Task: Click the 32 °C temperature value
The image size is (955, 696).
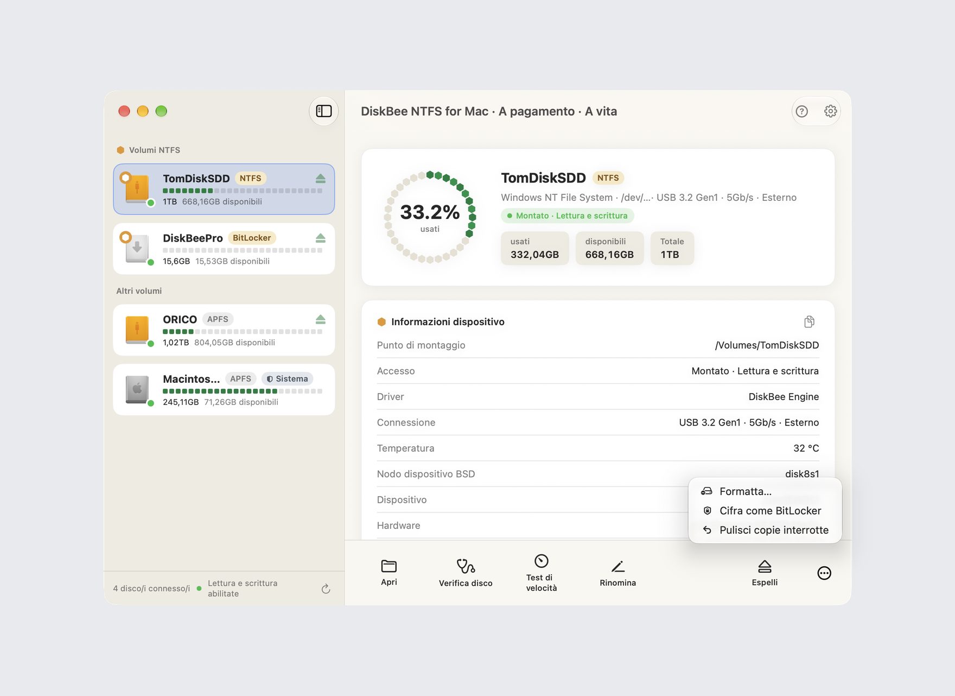Action: (x=806, y=448)
